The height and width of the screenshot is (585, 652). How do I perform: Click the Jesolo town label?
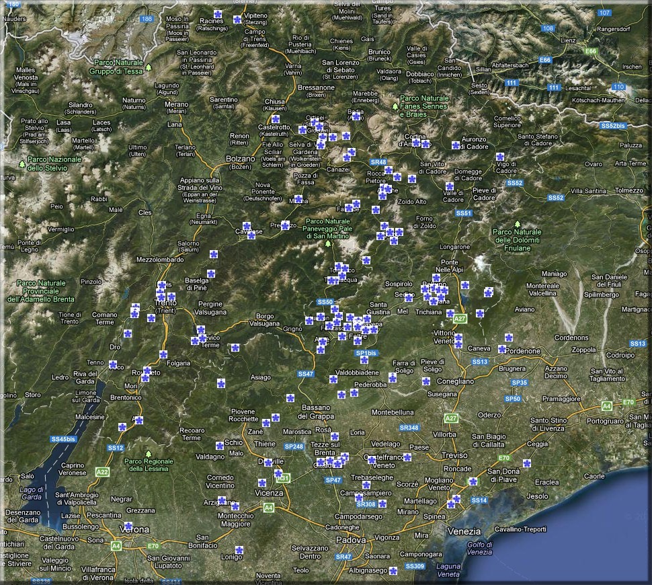pyautogui.click(x=537, y=496)
